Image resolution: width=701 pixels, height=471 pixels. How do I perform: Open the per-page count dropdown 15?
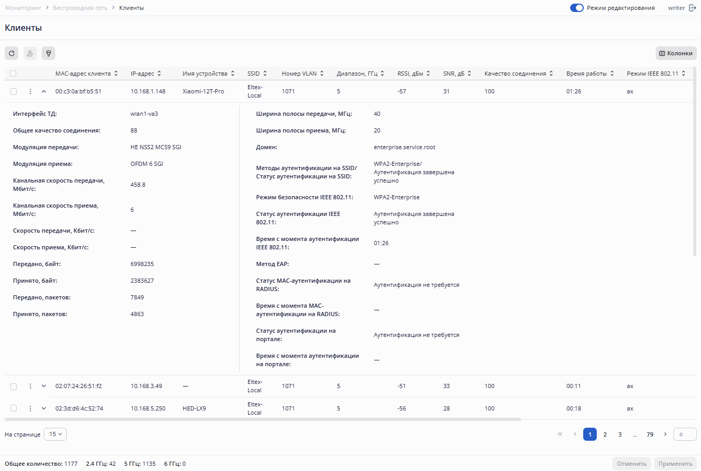55,434
